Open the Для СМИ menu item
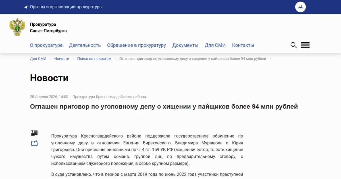Image resolution: width=341 pixels, height=179 pixels. 215,45
